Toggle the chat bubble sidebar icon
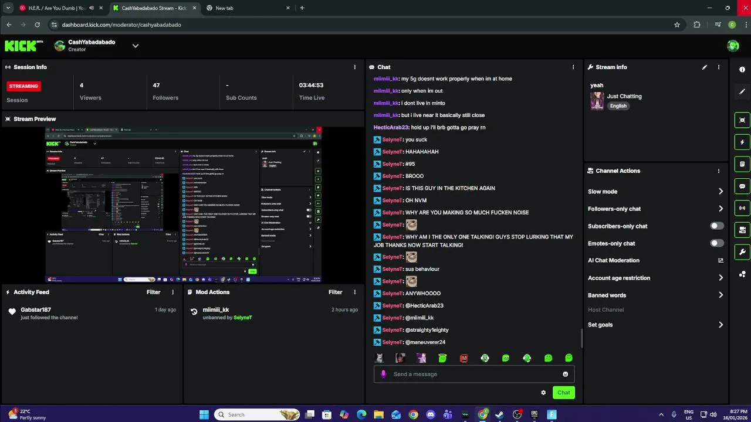 (742, 186)
